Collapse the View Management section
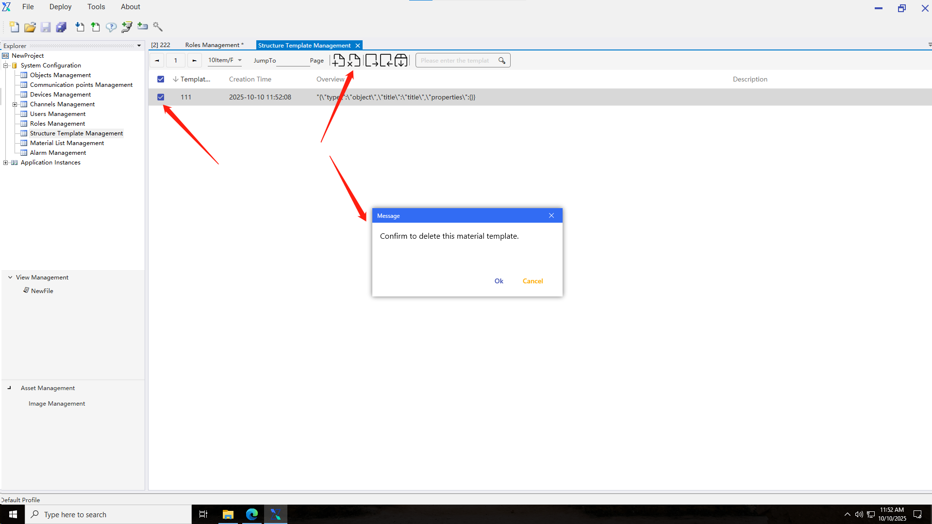 [x=10, y=278]
